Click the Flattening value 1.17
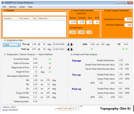Viewport: 134px width, 114px height. click(x=34, y=97)
